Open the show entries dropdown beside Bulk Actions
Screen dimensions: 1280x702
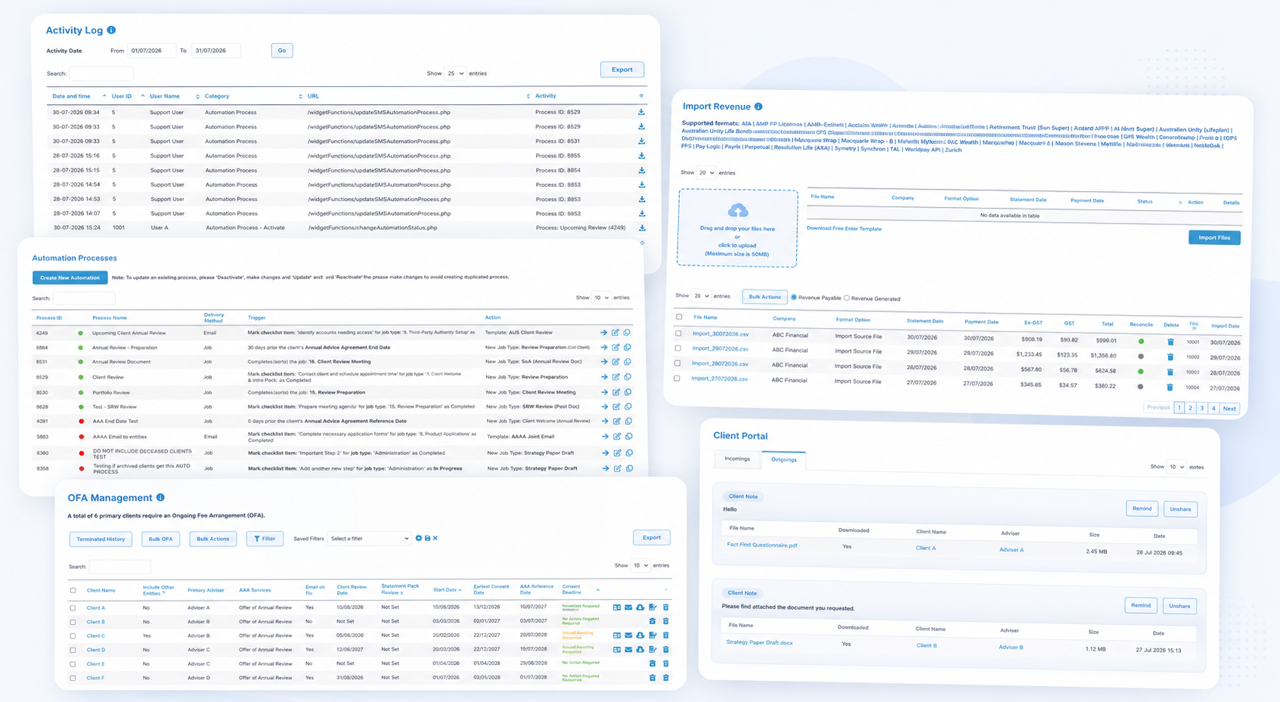701,295
